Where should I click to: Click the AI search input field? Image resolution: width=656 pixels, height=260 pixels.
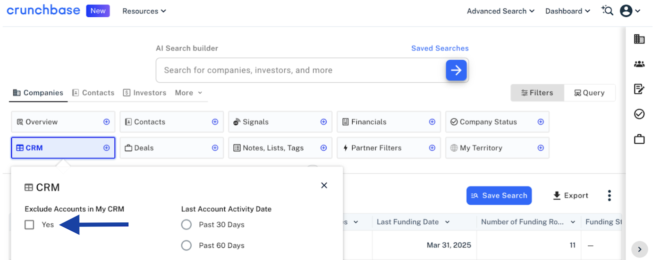(x=301, y=70)
